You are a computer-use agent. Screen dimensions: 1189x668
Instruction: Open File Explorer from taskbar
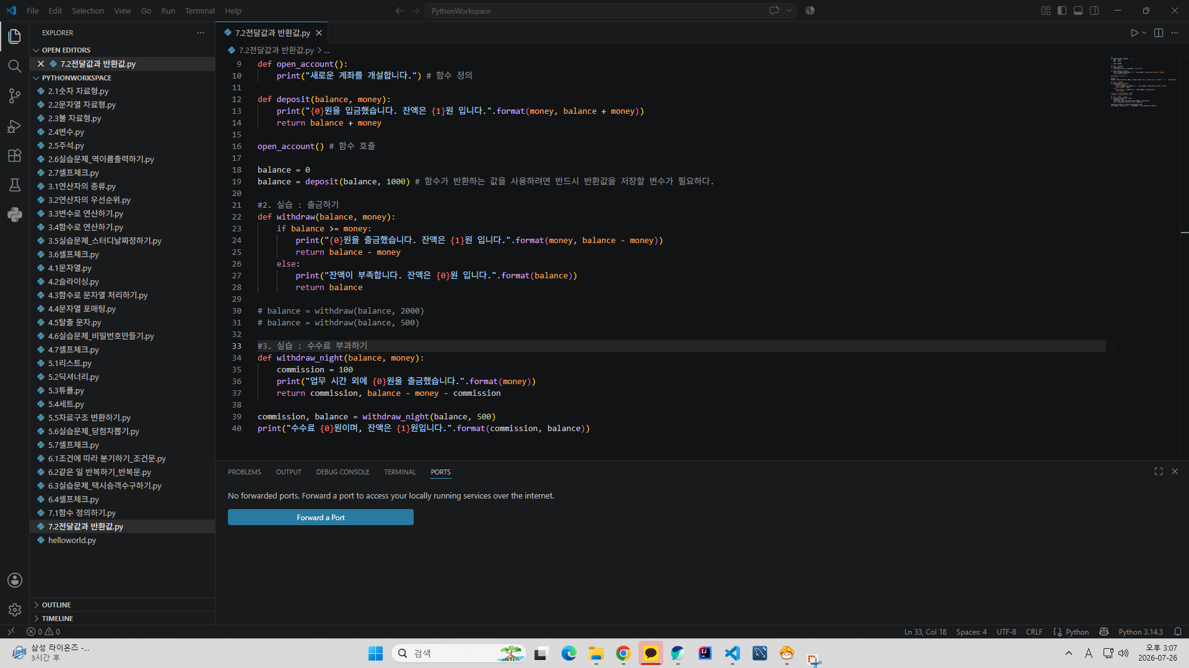pos(596,653)
